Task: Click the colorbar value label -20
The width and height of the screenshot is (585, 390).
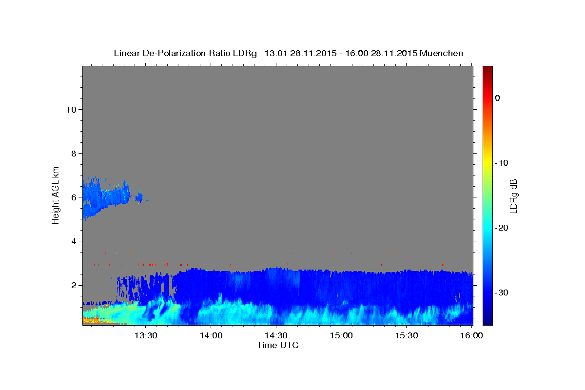Action: pos(502,228)
